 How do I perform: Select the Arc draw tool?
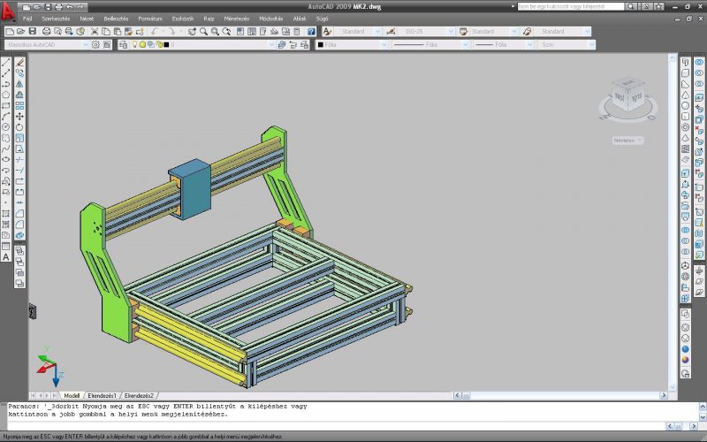click(x=6, y=117)
